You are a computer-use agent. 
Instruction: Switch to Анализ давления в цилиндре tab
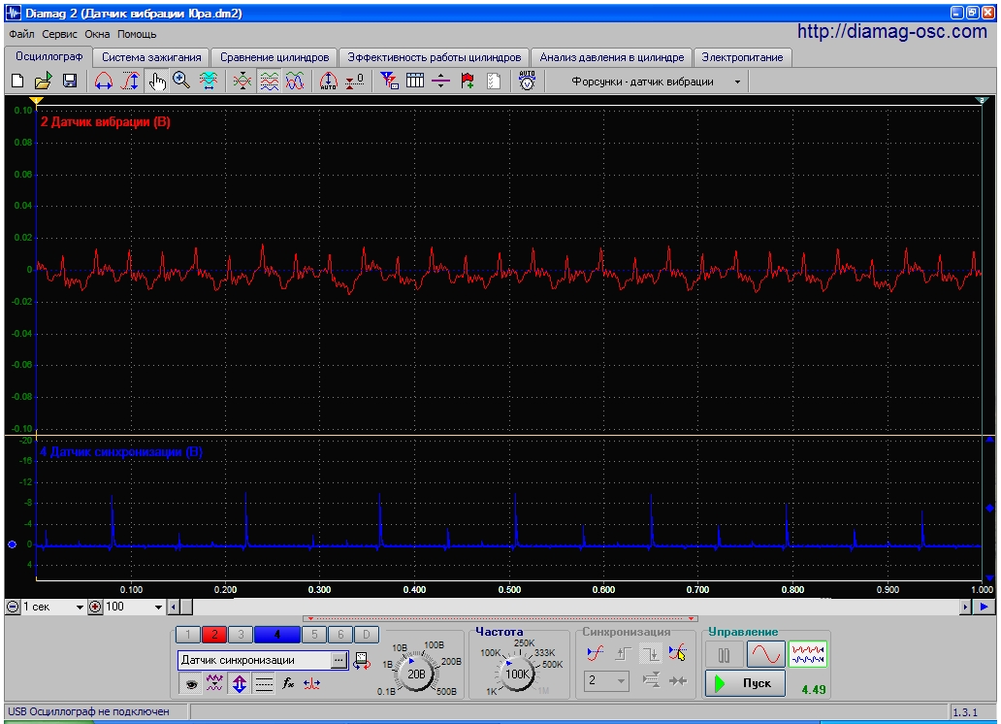612,57
